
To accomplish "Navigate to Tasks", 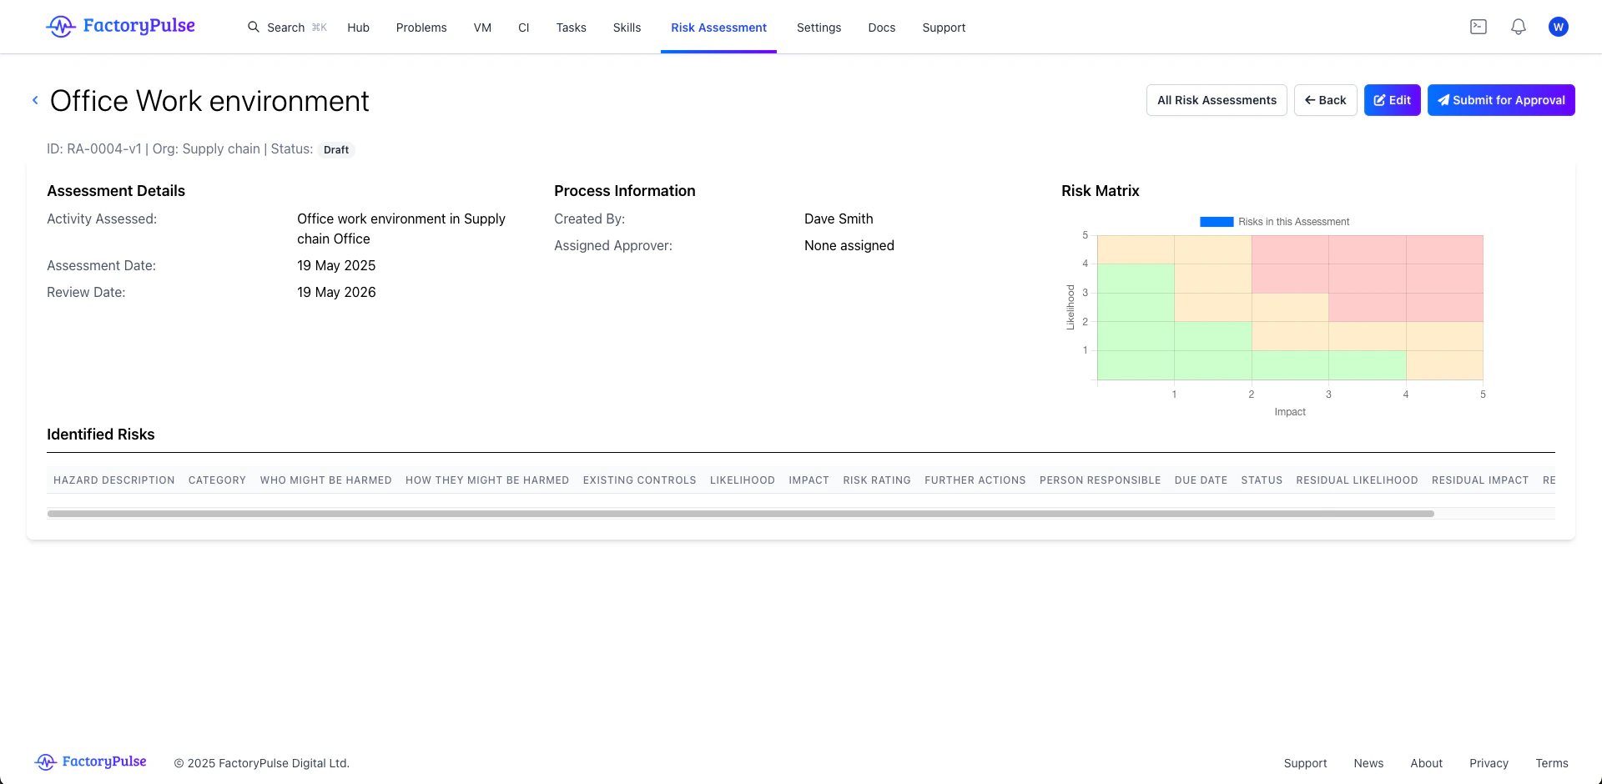I will coord(572,28).
